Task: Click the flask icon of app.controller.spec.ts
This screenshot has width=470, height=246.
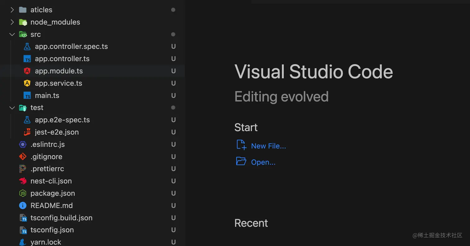Action: click(27, 47)
